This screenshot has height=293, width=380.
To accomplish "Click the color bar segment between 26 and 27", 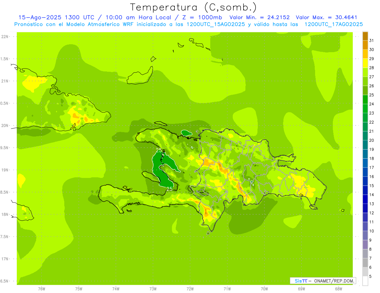I will coord(365,81).
